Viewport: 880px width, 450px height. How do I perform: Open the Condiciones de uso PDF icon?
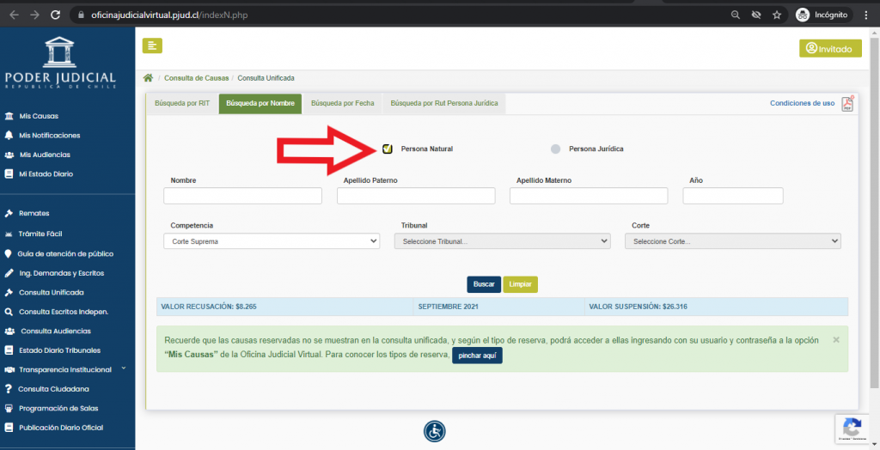coord(847,103)
